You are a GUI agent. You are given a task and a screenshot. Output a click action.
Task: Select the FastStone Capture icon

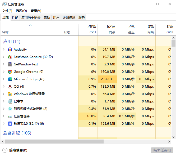coord(10,57)
